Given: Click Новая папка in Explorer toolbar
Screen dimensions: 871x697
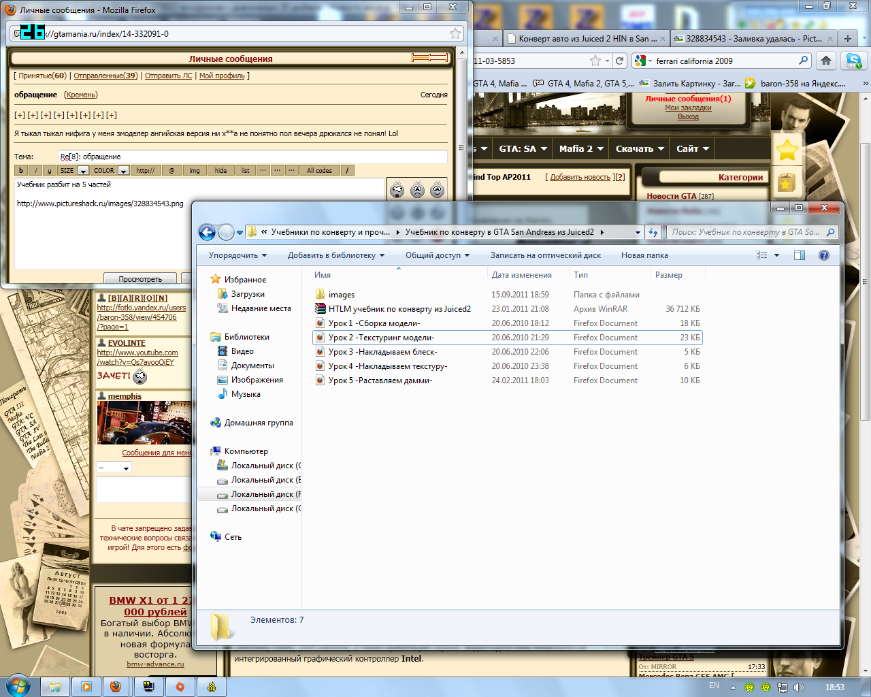Looking at the screenshot, I should (x=644, y=255).
